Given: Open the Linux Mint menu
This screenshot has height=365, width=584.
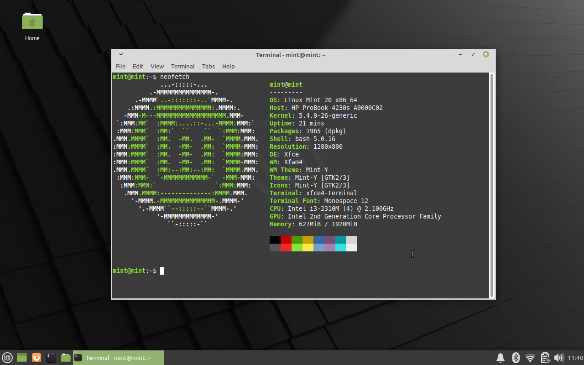Looking at the screenshot, I should [7, 357].
